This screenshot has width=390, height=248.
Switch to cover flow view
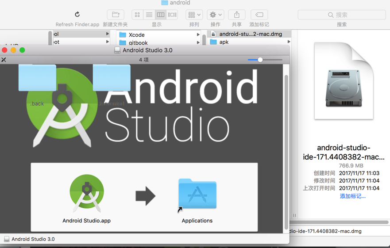[172, 15]
